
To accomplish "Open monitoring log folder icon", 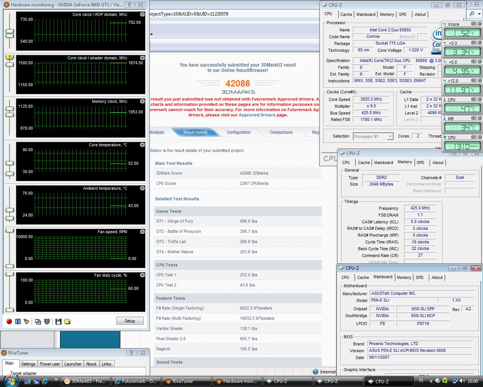I will click(x=67, y=321).
